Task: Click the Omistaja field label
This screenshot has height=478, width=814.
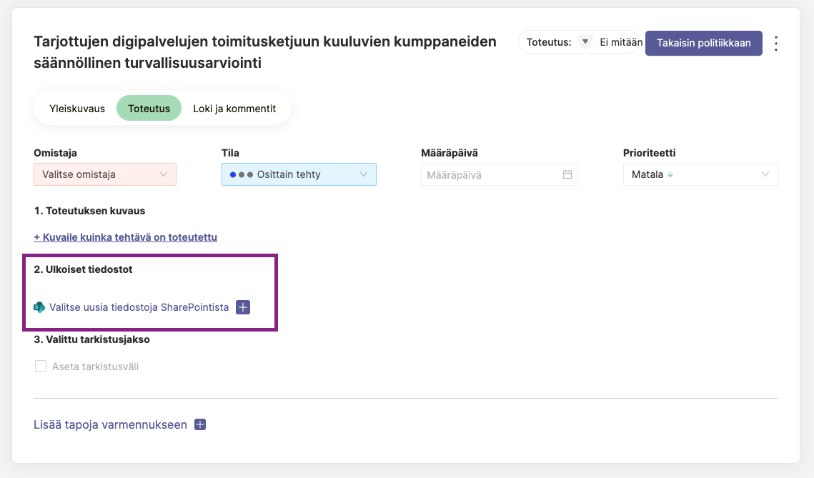Action: pyautogui.click(x=55, y=153)
